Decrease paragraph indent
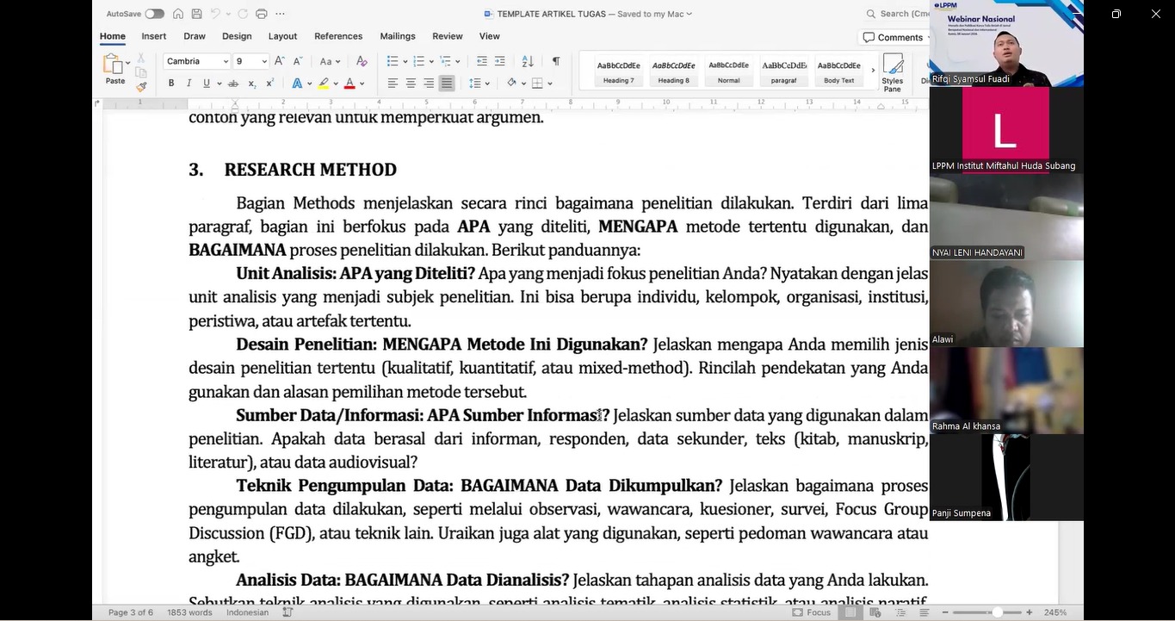Screen dimensions: 1175x621 point(482,61)
